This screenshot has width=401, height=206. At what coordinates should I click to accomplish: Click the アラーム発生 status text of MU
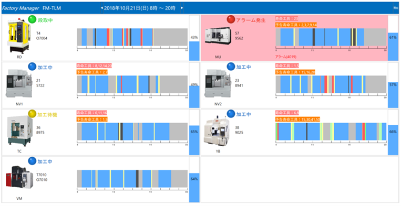coord(251,20)
